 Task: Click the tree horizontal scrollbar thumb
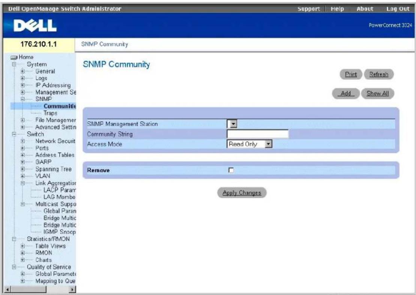[29, 289]
